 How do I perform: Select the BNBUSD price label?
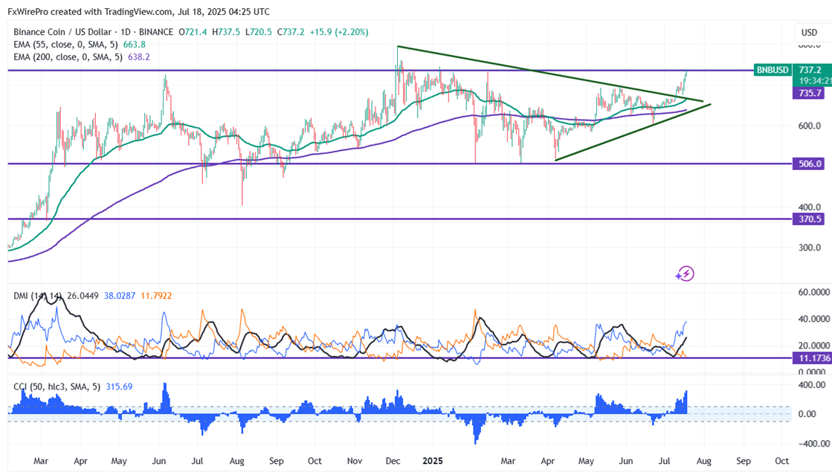point(772,70)
